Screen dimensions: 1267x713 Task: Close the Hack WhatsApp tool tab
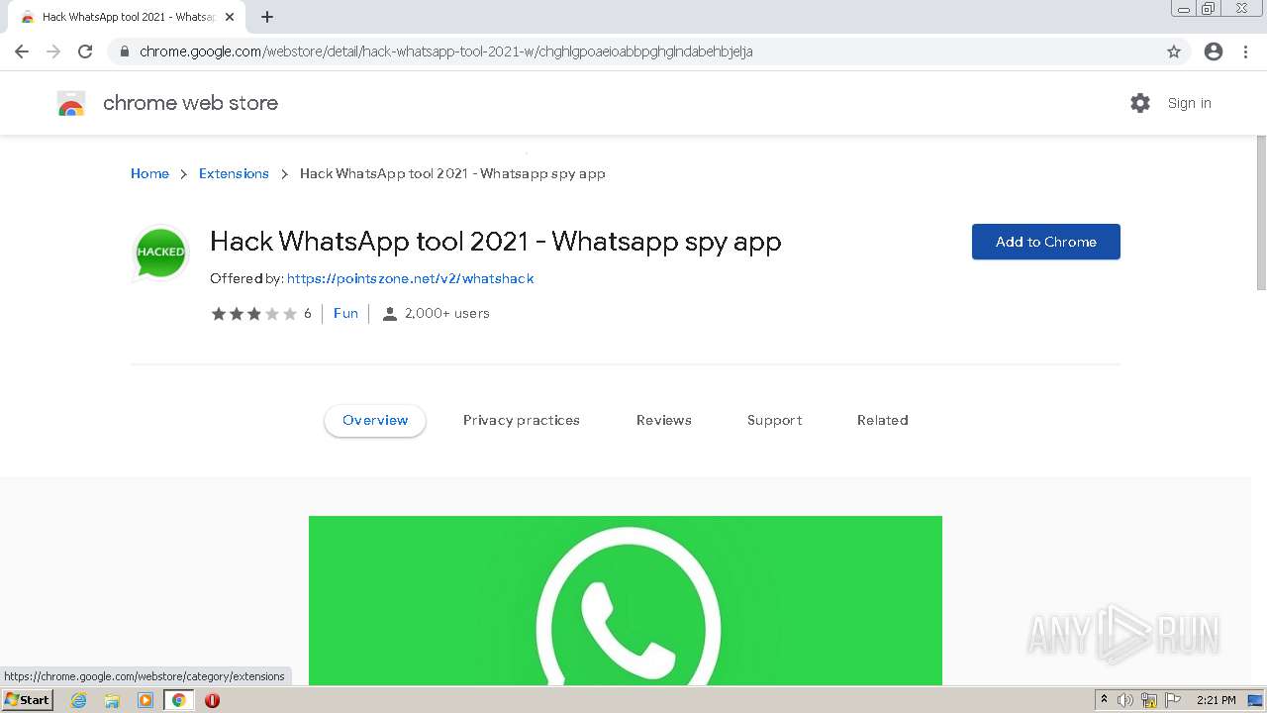[230, 17]
